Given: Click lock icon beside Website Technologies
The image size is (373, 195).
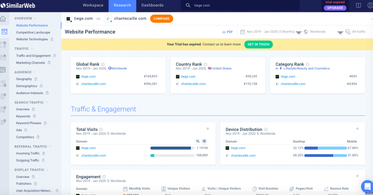Looking at the screenshot, I should click(52, 39).
